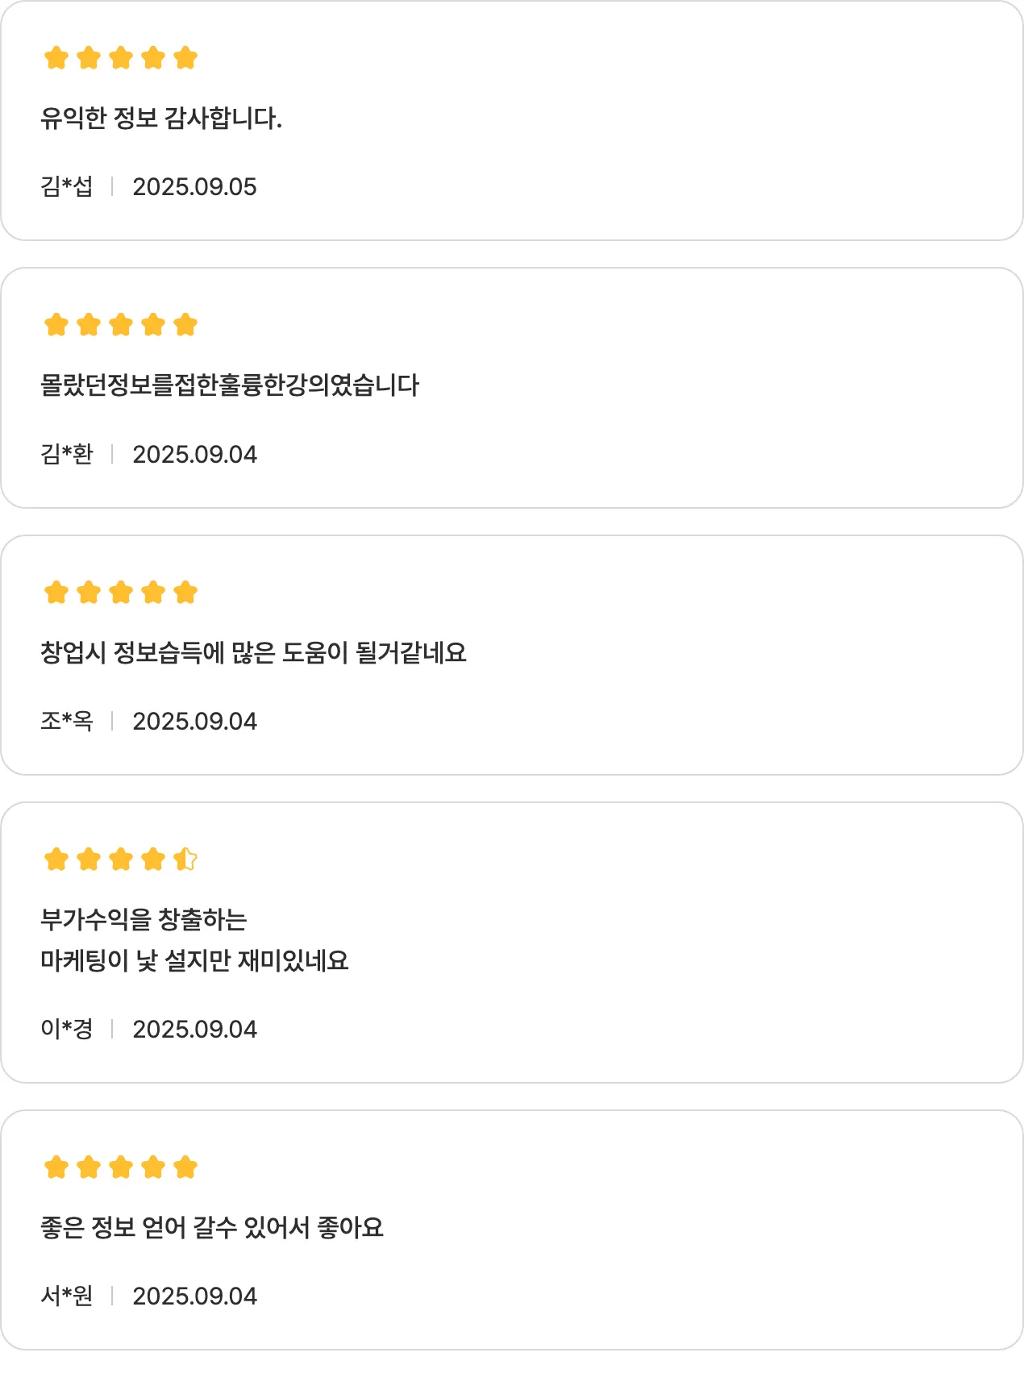Screen dimensions: 1024x1390
Task: Click the second star in 서*원's review
Action: pyautogui.click(x=89, y=1167)
